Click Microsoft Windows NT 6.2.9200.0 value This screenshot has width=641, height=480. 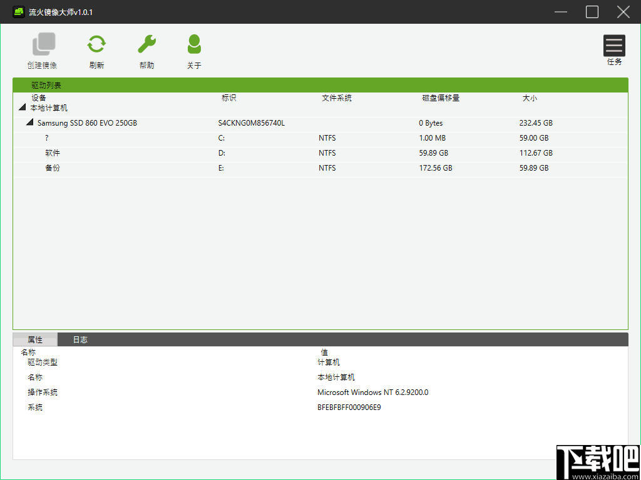(373, 392)
